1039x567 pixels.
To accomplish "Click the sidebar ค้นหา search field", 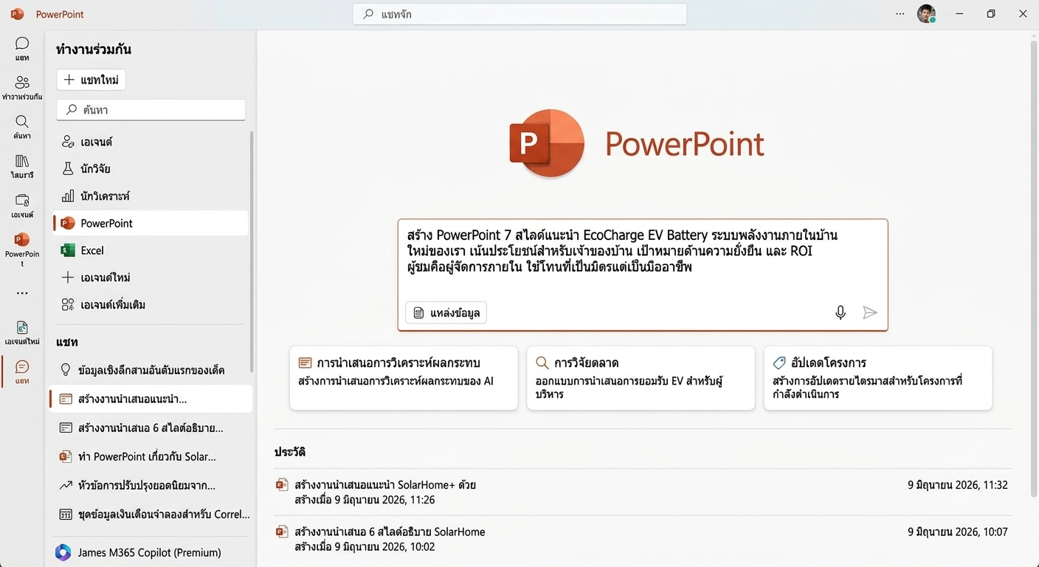I will click(151, 109).
